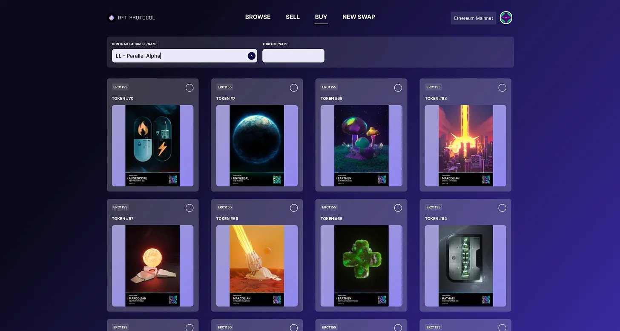Image resolution: width=620 pixels, height=331 pixels.
Task: Select Token #70 radio circle
Action: pyautogui.click(x=189, y=88)
